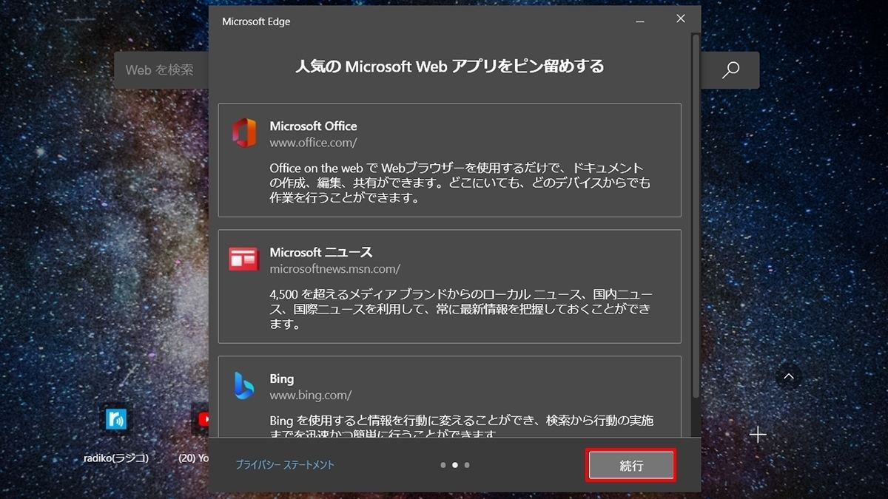Click the "www.office.com/" address text

(313, 143)
